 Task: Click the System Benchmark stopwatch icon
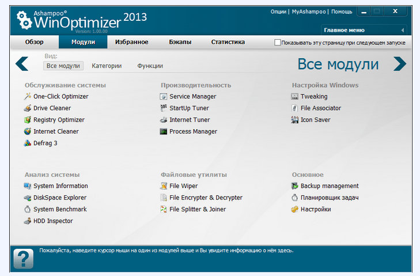[27, 209]
